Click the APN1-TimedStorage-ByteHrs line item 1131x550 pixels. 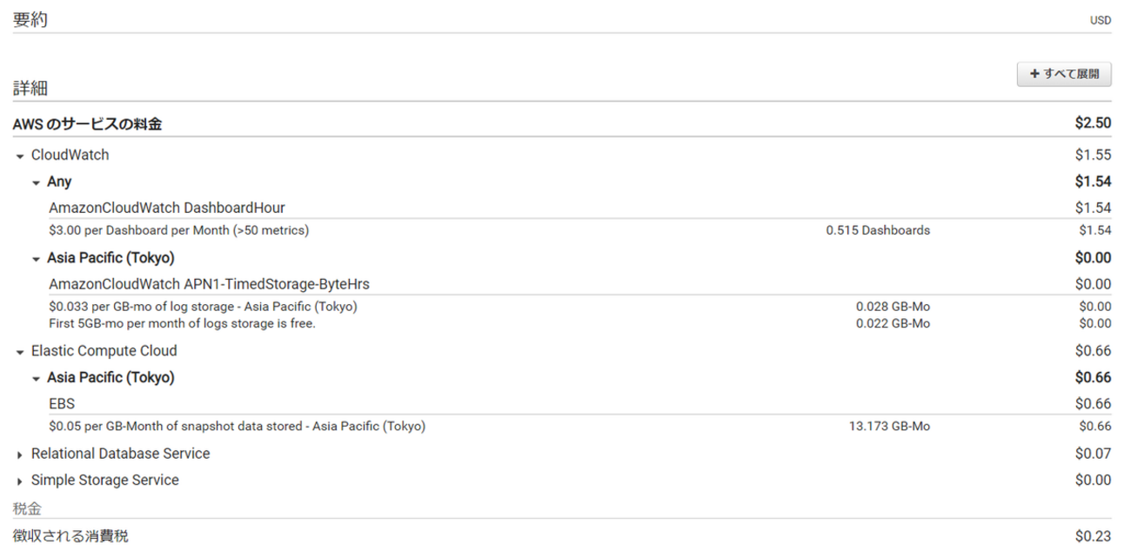(214, 284)
